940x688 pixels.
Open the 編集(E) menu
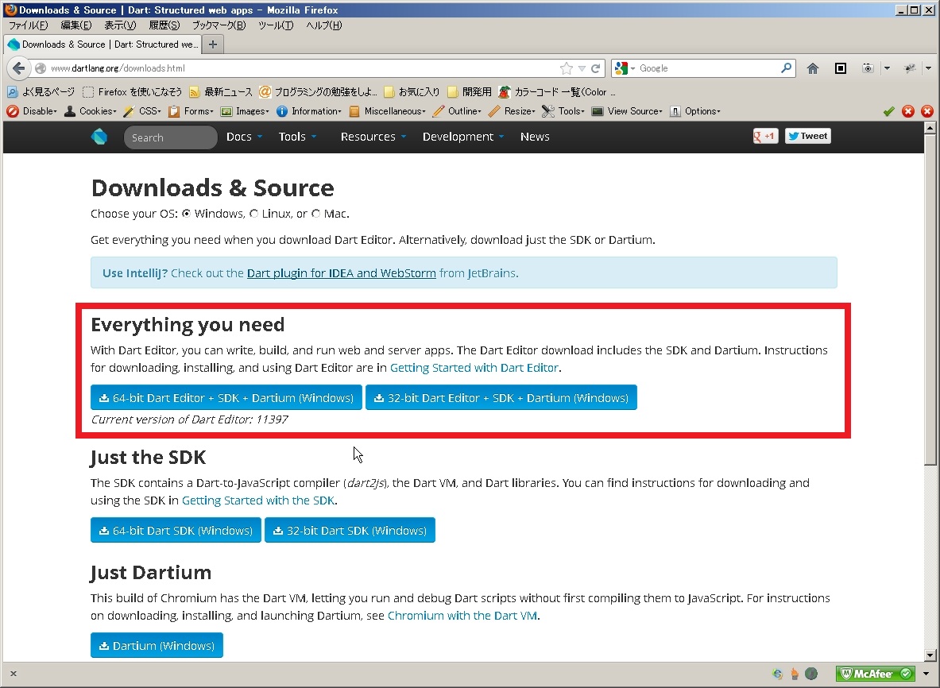(x=76, y=25)
